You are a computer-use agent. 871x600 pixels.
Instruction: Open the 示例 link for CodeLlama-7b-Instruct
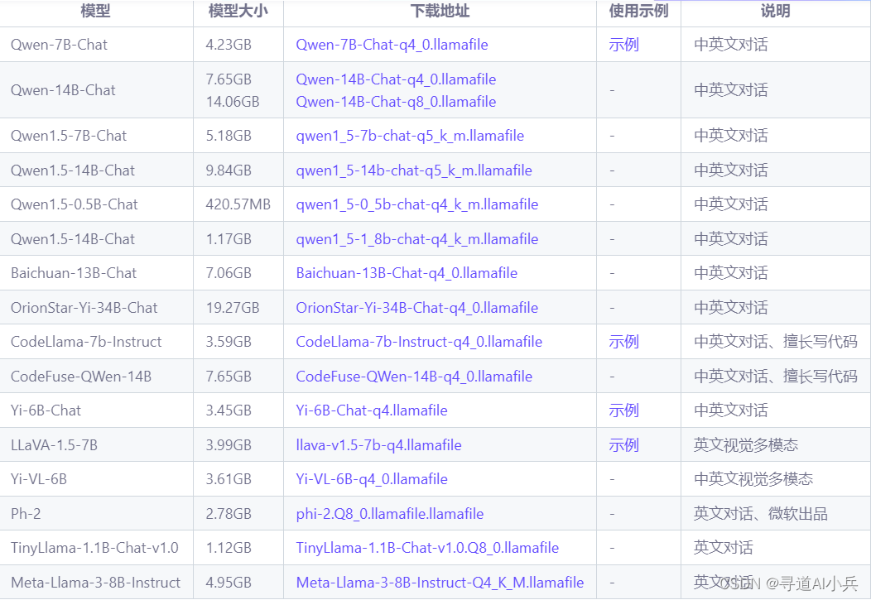[x=623, y=342]
